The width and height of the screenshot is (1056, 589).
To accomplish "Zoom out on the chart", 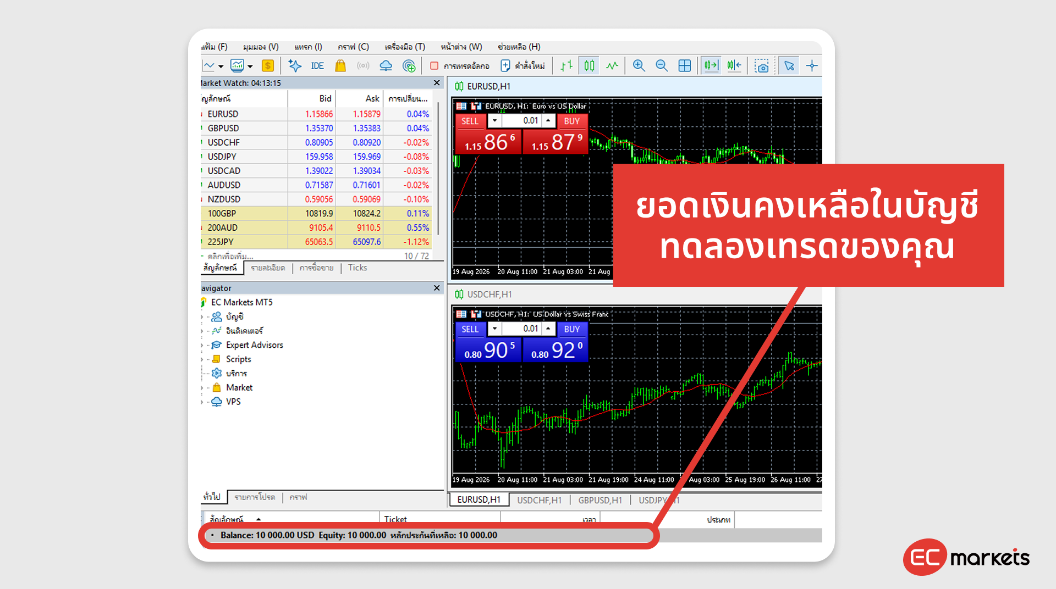I will (662, 66).
